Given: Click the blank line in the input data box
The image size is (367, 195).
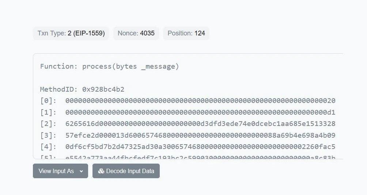Looking at the screenshot, I should 146,78.
